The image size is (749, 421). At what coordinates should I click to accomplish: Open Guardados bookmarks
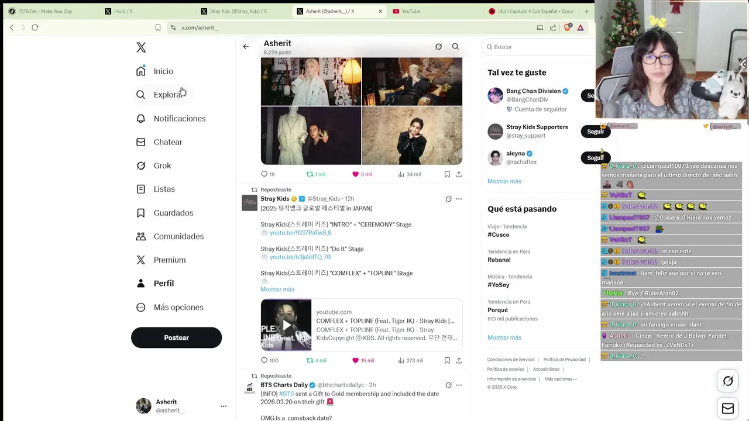pos(164,213)
